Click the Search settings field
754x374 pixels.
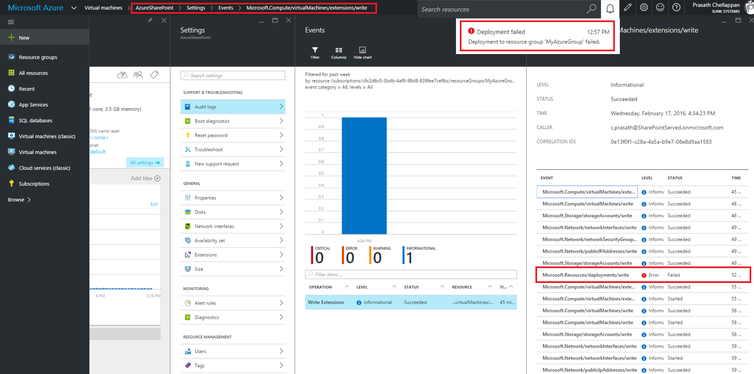(x=232, y=75)
